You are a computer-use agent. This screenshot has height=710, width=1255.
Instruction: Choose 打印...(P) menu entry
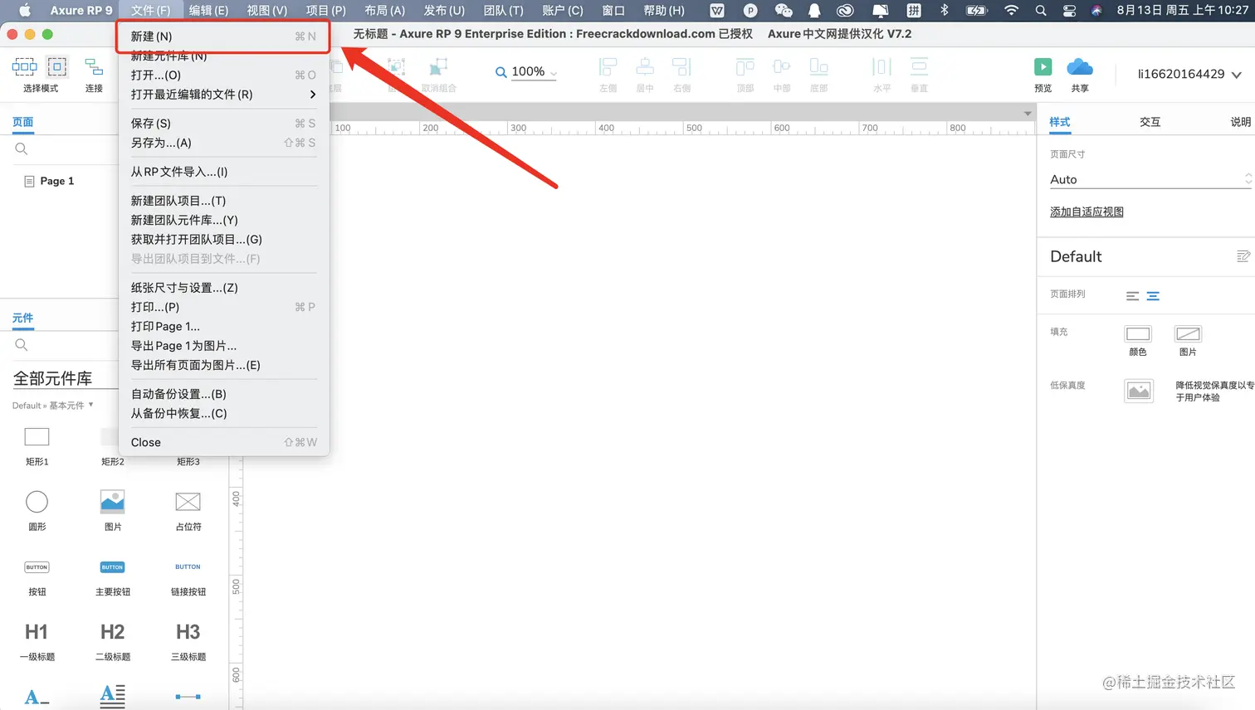pos(223,307)
